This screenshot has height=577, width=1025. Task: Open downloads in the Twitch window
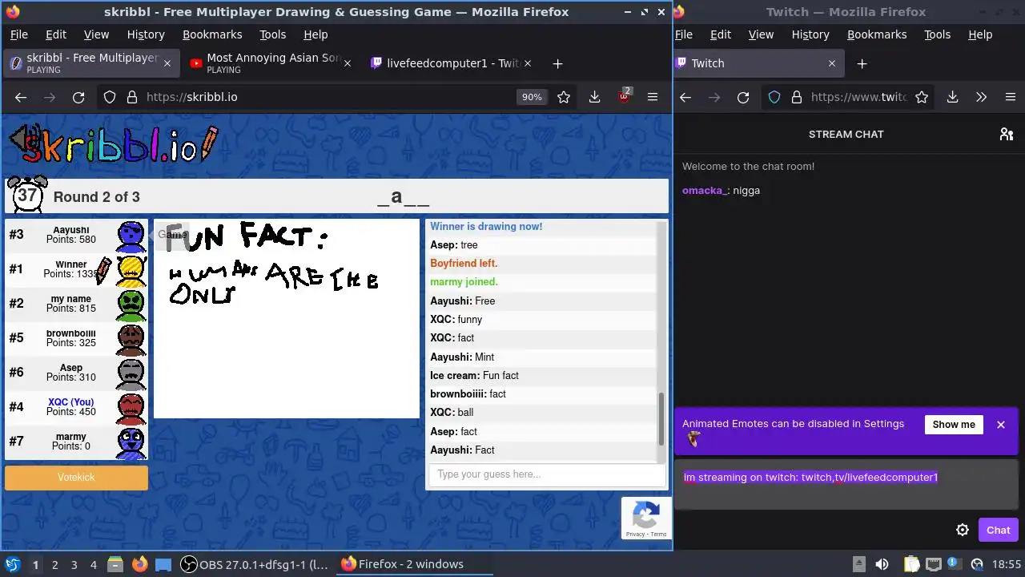pos(952,97)
